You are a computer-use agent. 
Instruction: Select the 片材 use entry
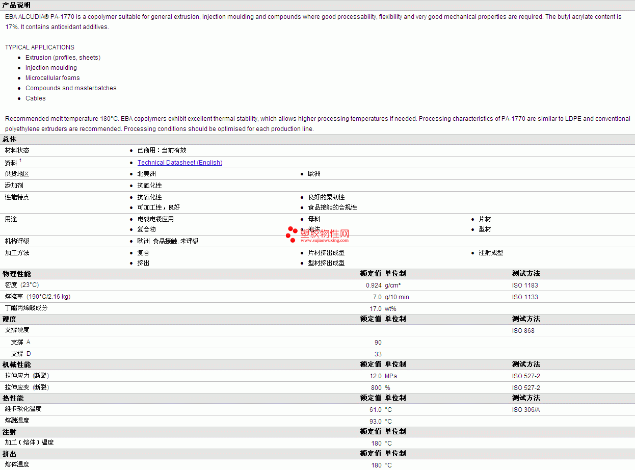pyautogui.click(x=485, y=219)
